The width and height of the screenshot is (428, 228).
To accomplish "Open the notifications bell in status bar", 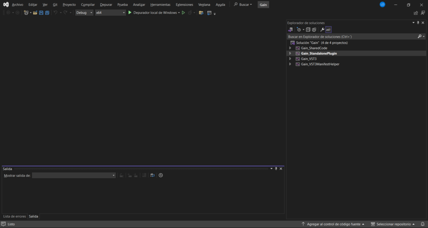I will point(423,224).
